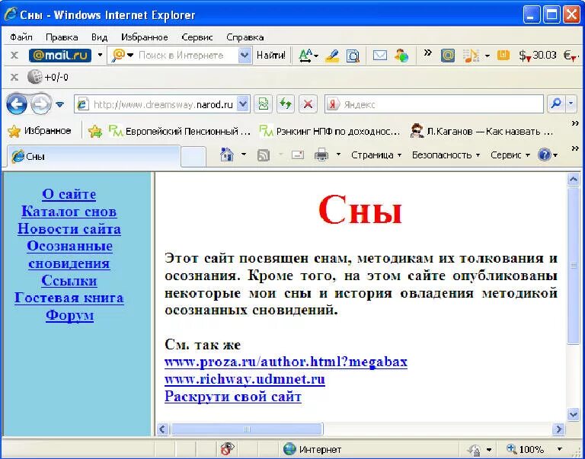Click the Найти! search button

(x=271, y=56)
